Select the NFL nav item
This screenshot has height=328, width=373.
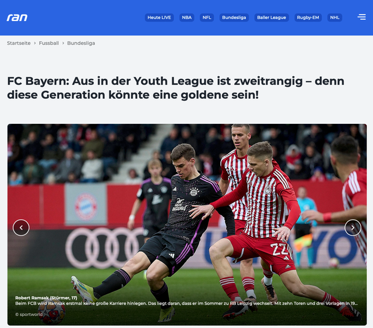coord(207,17)
